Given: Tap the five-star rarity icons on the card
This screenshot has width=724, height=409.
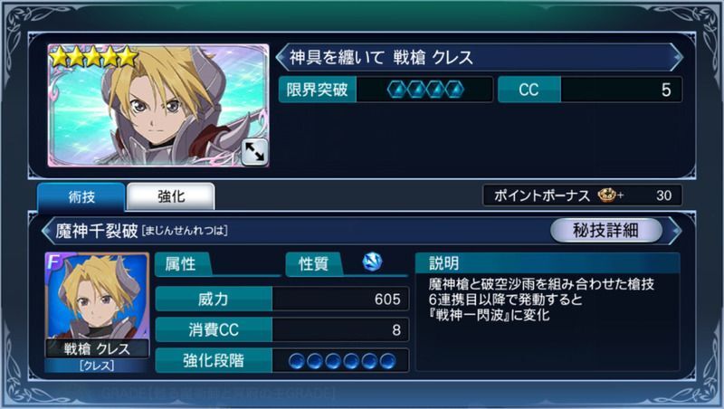Looking at the screenshot, I should point(94,57).
